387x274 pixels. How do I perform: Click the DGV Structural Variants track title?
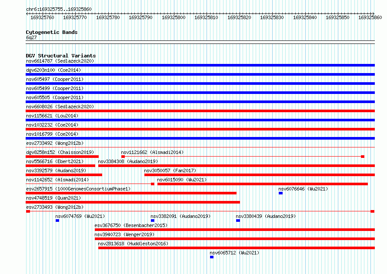(61, 56)
